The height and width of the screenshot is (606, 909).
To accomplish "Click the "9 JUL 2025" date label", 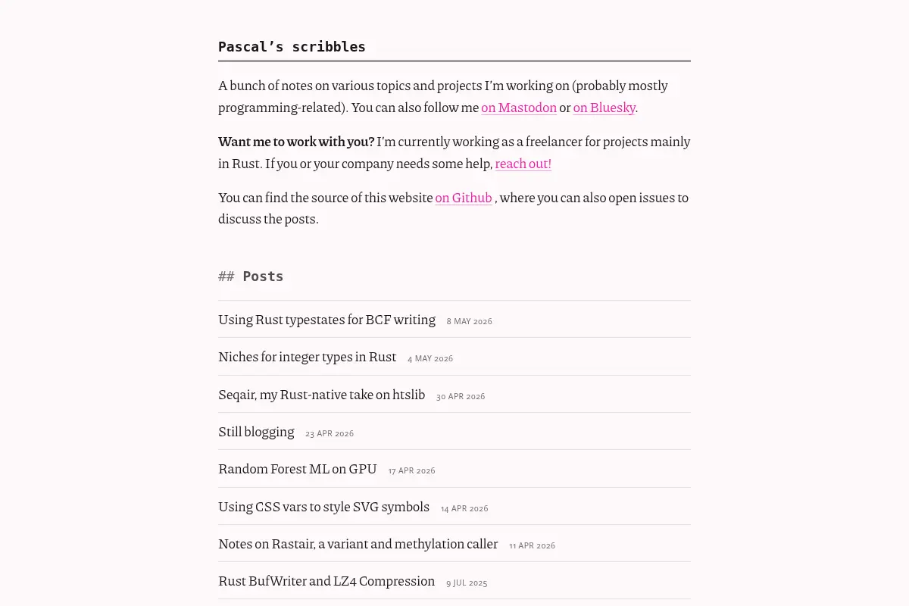I will click(x=467, y=583).
